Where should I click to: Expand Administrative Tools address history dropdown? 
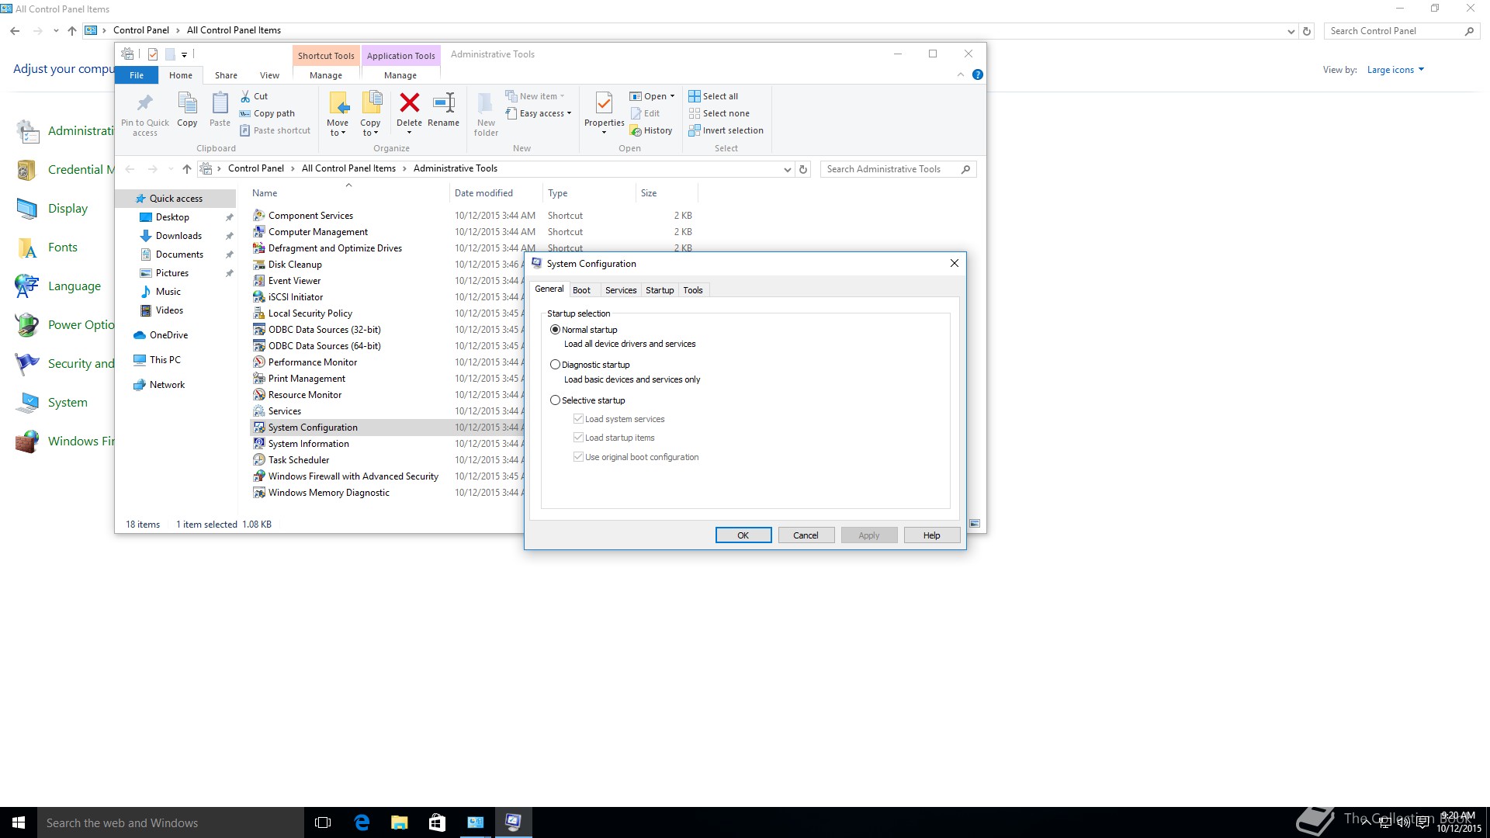pos(787,169)
